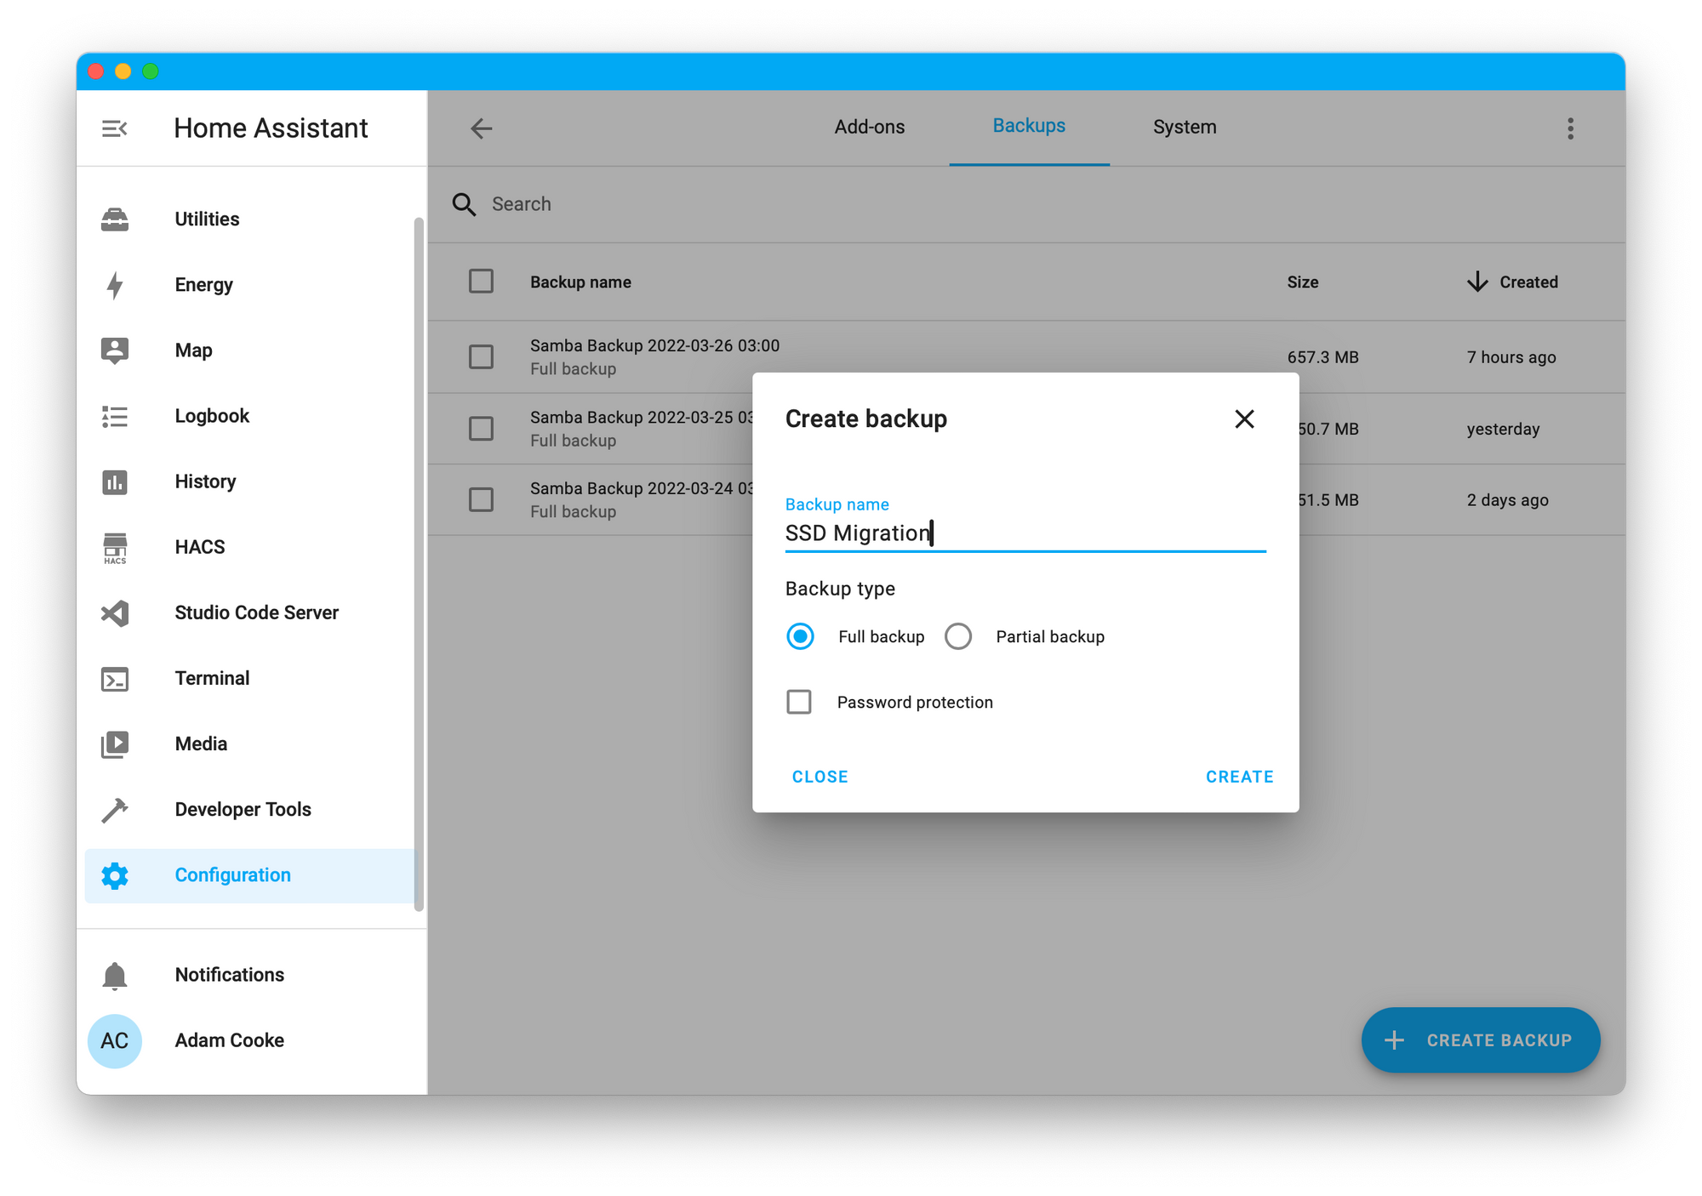This screenshot has height=1196, width=1702.
Task: Click the '7 hours ago' cell
Action: [x=1511, y=357]
